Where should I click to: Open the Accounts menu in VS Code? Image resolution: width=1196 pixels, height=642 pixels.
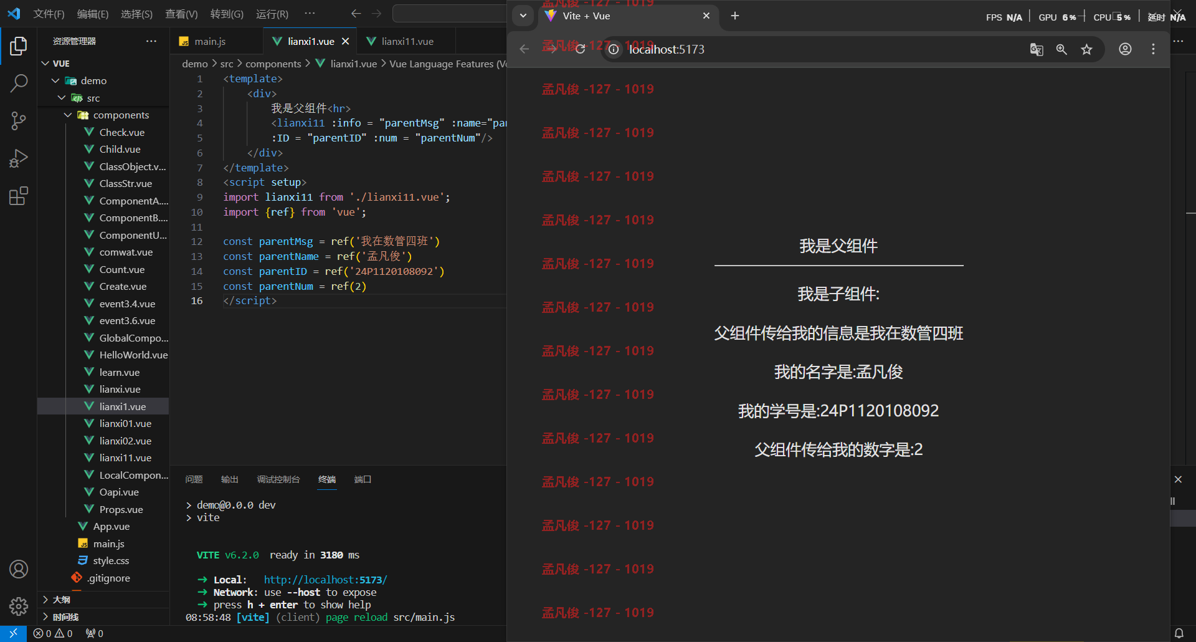click(x=19, y=569)
